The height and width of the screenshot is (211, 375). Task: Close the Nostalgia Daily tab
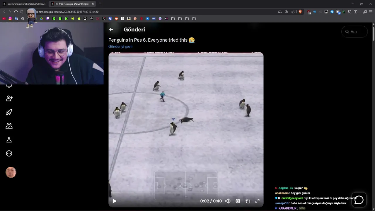pyautogui.click(x=93, y=4)
